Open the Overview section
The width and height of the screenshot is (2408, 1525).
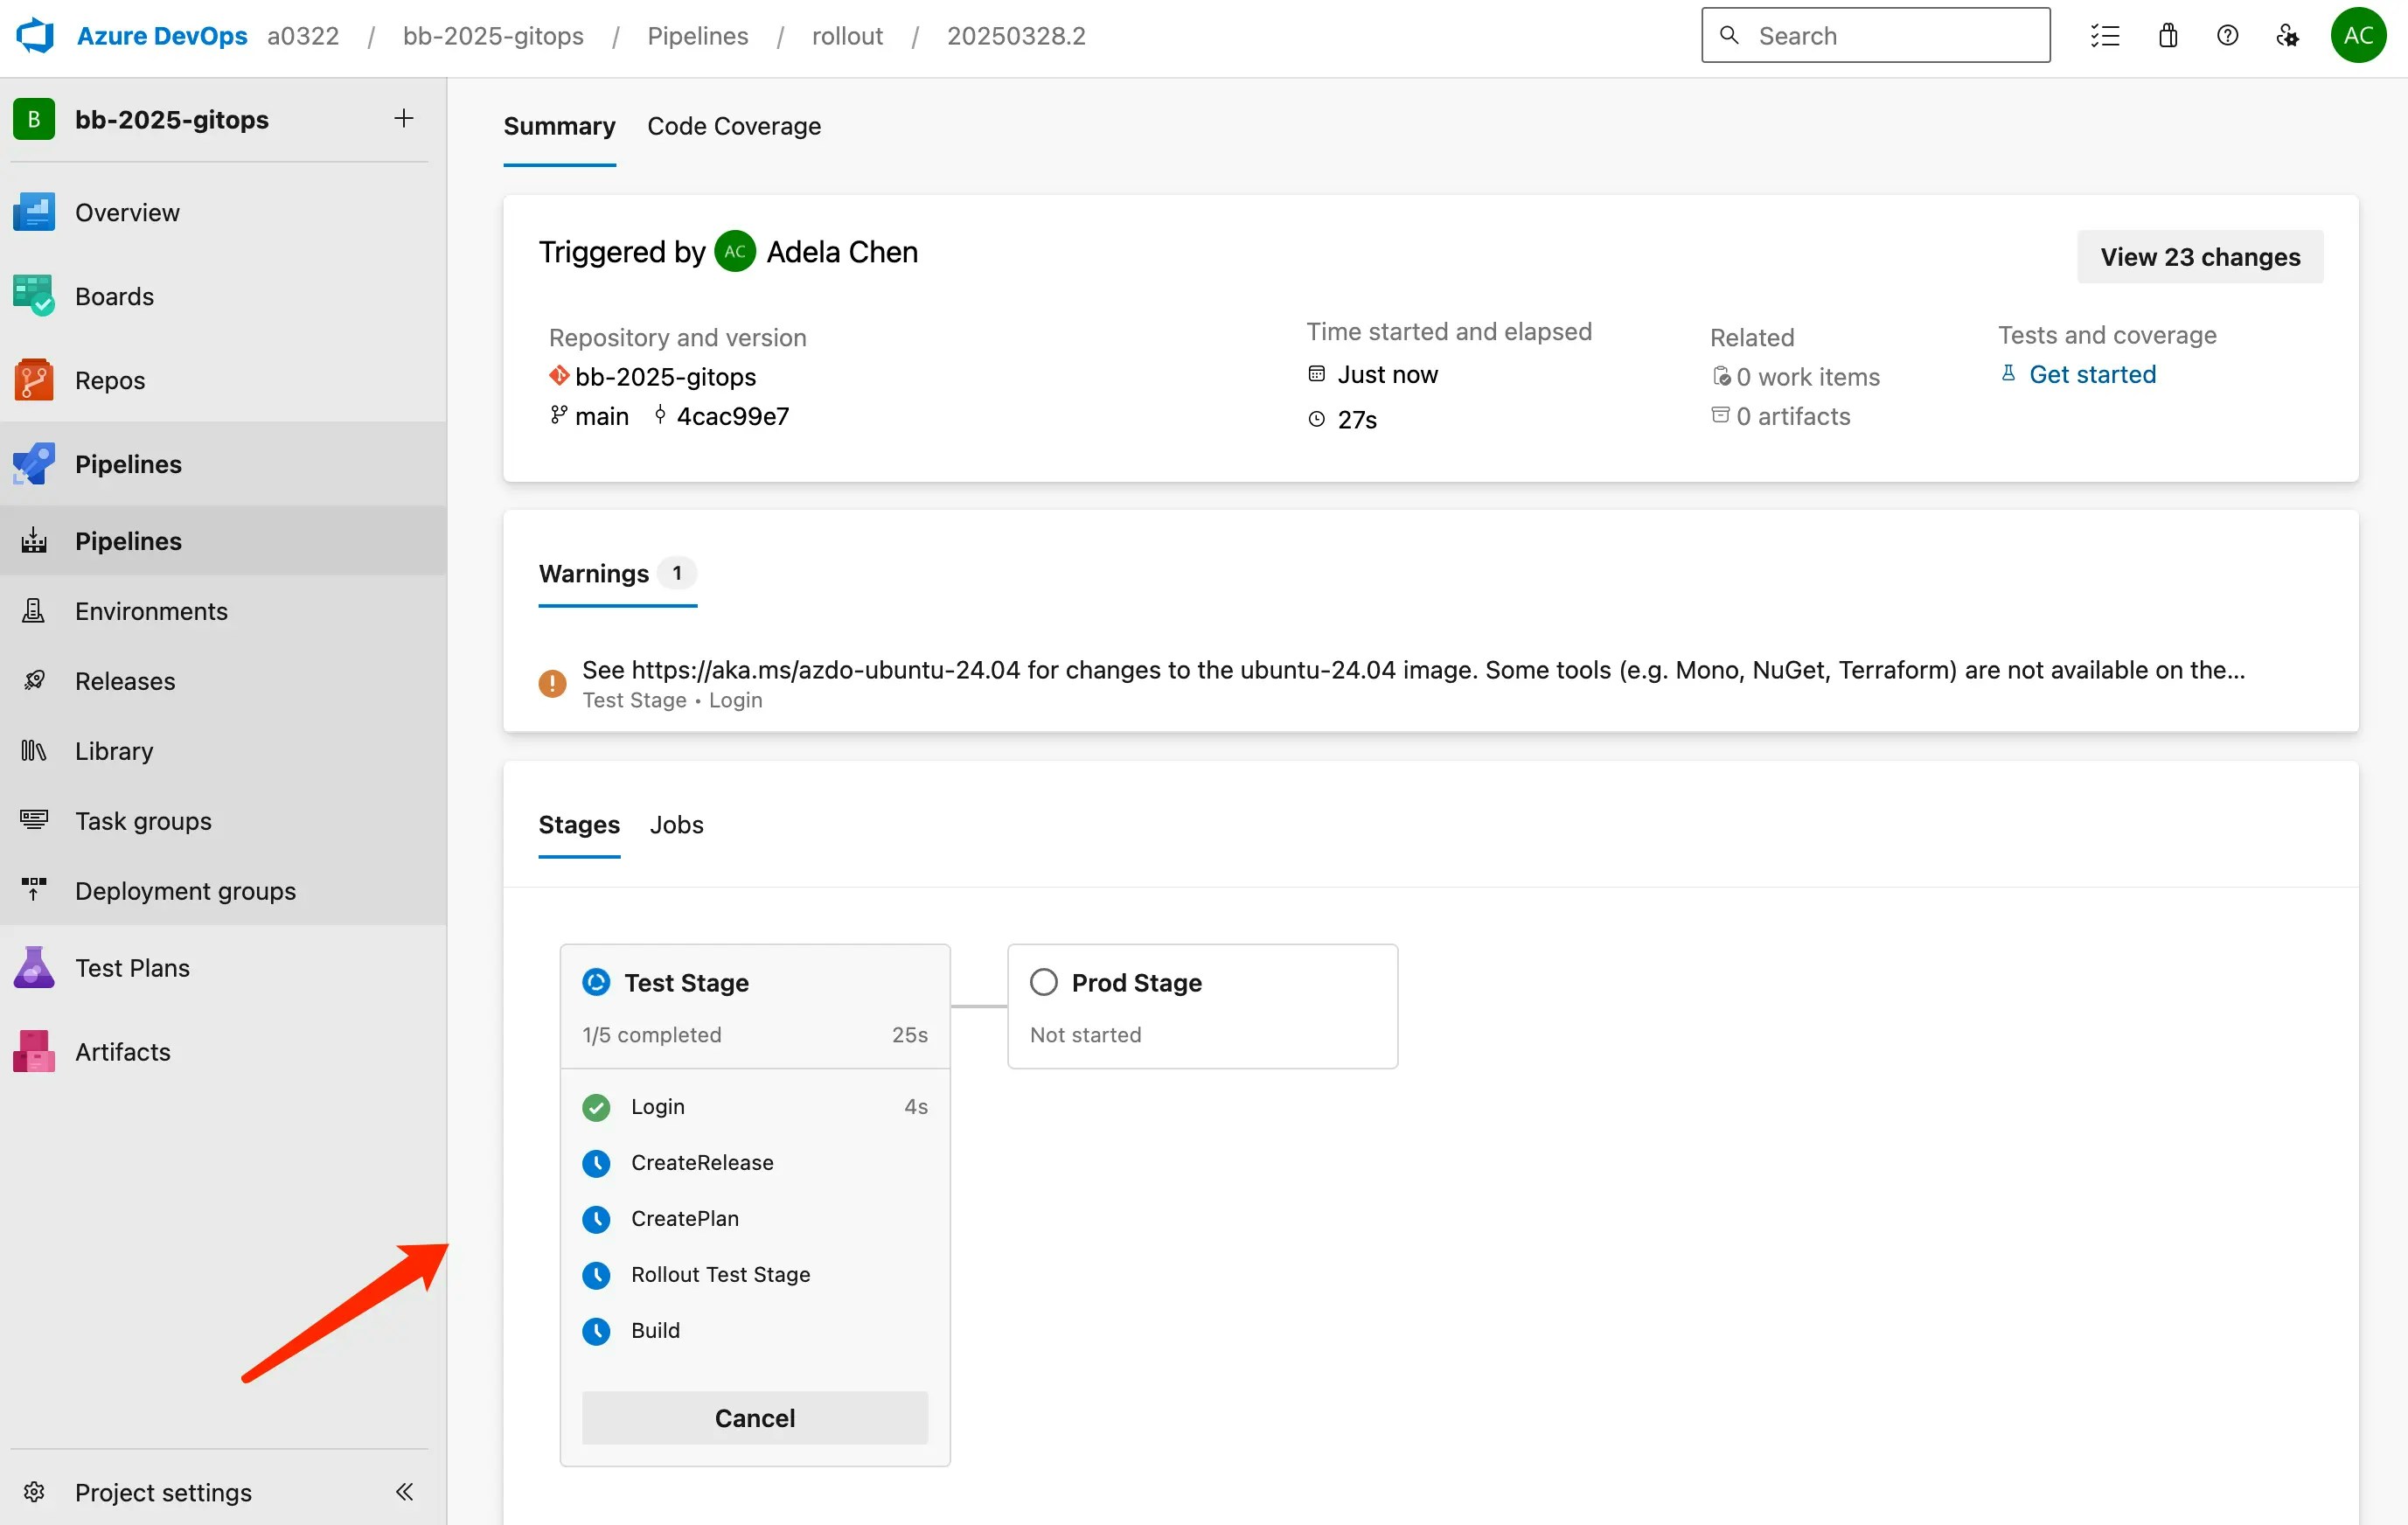point(127,211)
